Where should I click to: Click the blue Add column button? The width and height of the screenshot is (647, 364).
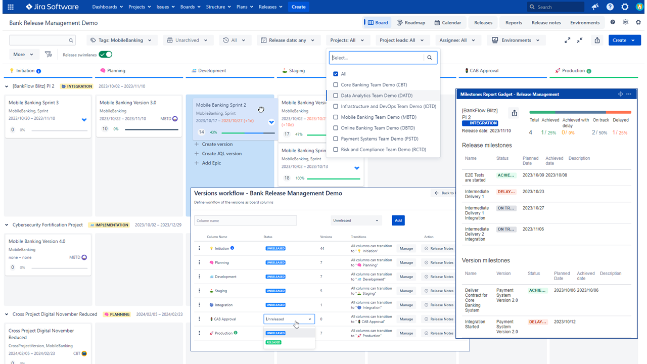coord(398,220)
